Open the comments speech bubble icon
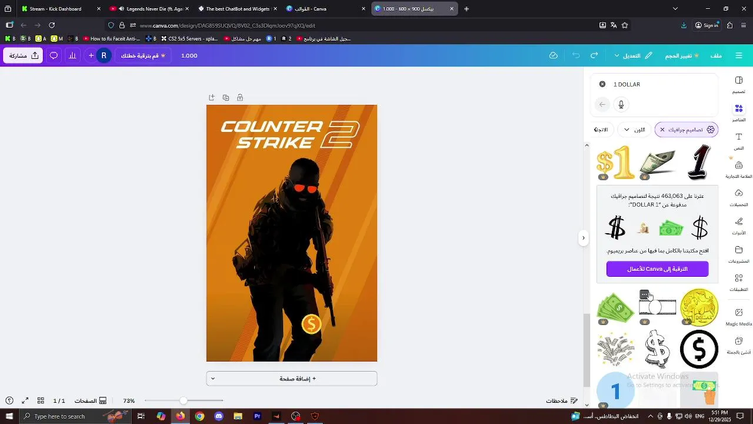 point(54,55)
